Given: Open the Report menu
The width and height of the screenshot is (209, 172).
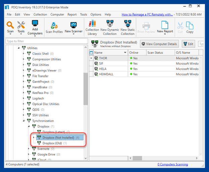Looking at the screenshot, I should 72,14.
